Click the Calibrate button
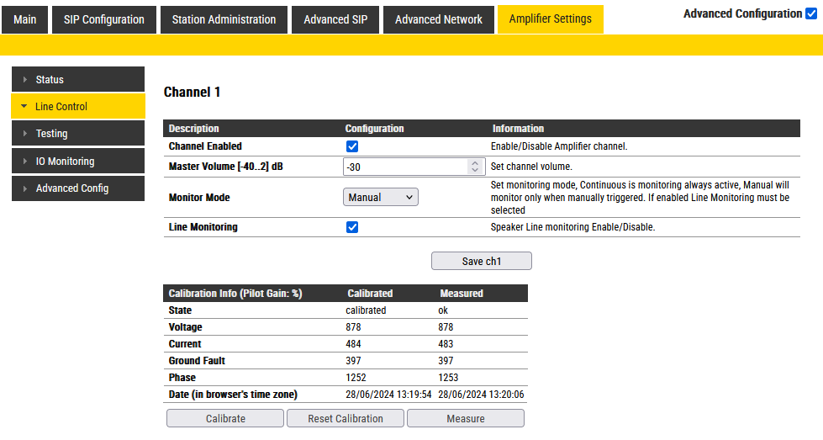823x440 pixels. 225,418
